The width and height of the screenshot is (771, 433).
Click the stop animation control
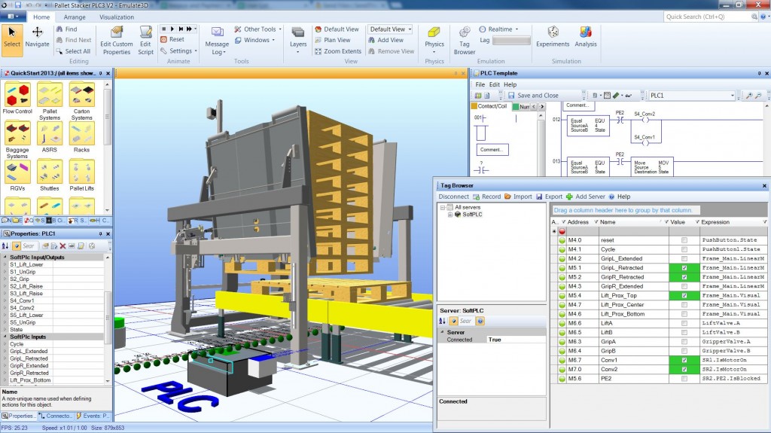163,29
